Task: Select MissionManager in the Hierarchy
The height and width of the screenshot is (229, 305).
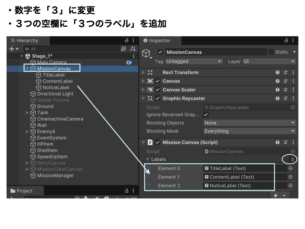Action: [55, 176]
